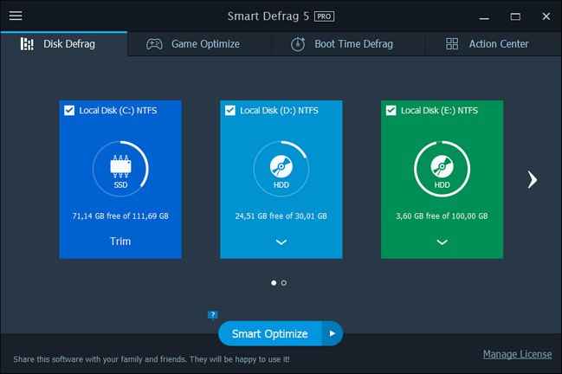The image size is (562, 374).
Task: Click the blue help question mark icon
Action: click(213, 315)
